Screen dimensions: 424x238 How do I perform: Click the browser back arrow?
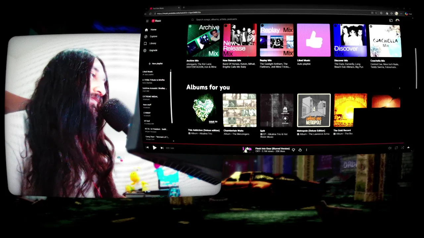pyautogui.click(x=146, y=14)
